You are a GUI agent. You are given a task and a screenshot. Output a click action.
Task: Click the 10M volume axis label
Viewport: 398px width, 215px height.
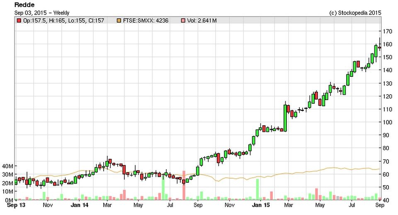pos(7,191)
